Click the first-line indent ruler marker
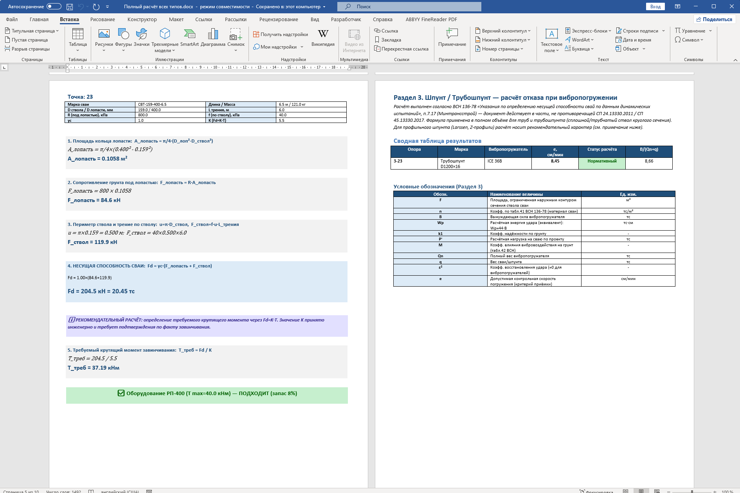The height and width of the screenshot is (493, 740). [x=67, y=65]
